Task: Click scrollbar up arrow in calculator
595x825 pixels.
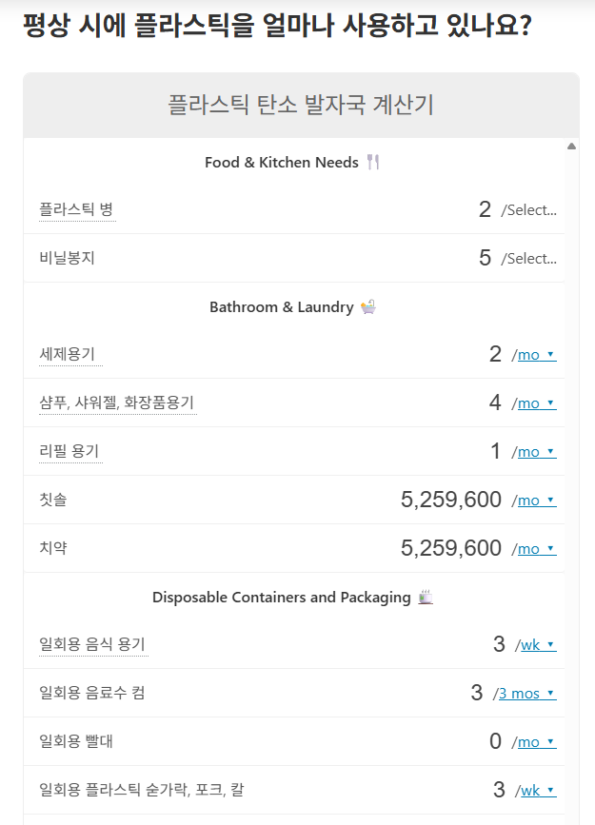Action: pyautogui.click(x=571, y=147)
